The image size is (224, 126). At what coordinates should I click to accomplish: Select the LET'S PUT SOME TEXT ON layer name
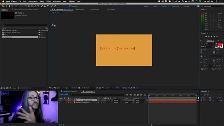[x=84, y=100]
